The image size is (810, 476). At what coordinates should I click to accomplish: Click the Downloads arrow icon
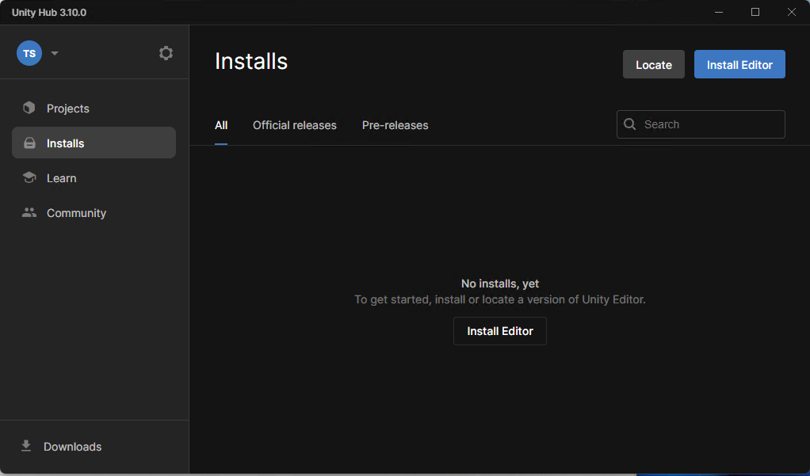26,447
